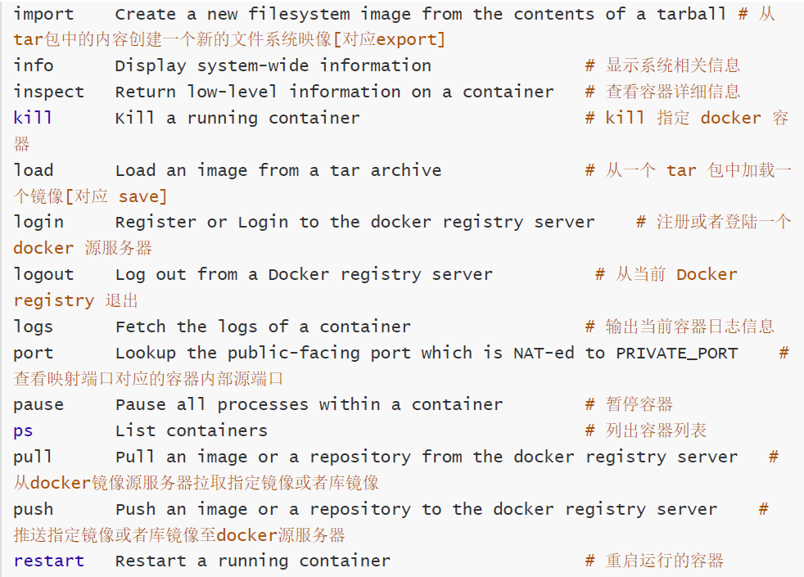Click the blue 'restart' command keyword
The image size is (804, 577).
48,561
